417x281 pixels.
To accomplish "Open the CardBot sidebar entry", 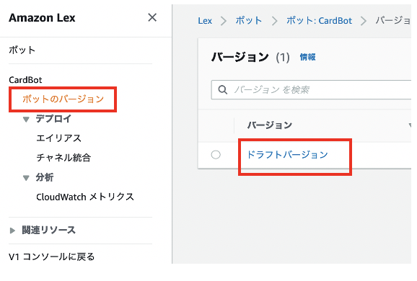I will coord(25,80).
